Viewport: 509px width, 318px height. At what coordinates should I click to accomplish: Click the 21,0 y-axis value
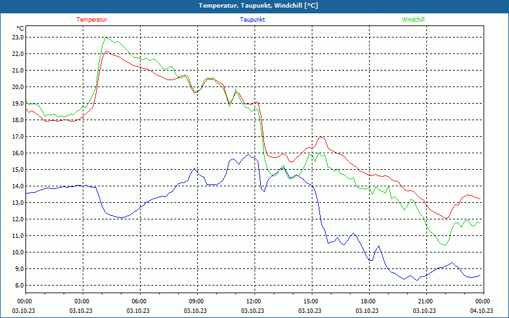click(18, 71)
